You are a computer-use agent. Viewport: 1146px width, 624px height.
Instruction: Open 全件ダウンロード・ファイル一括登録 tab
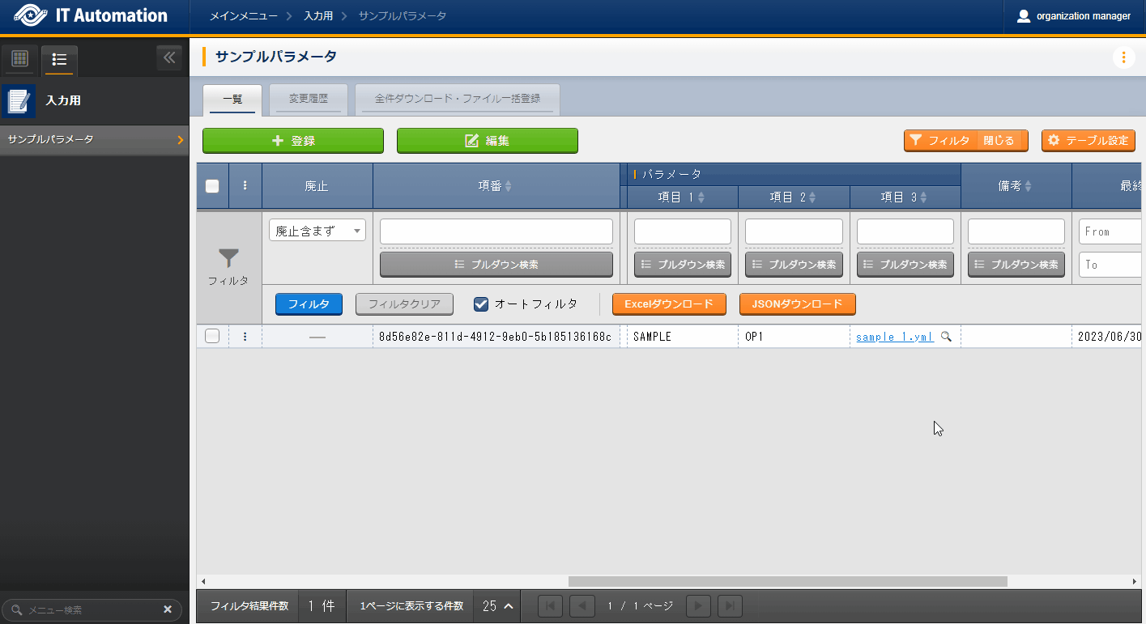(457, 99)
